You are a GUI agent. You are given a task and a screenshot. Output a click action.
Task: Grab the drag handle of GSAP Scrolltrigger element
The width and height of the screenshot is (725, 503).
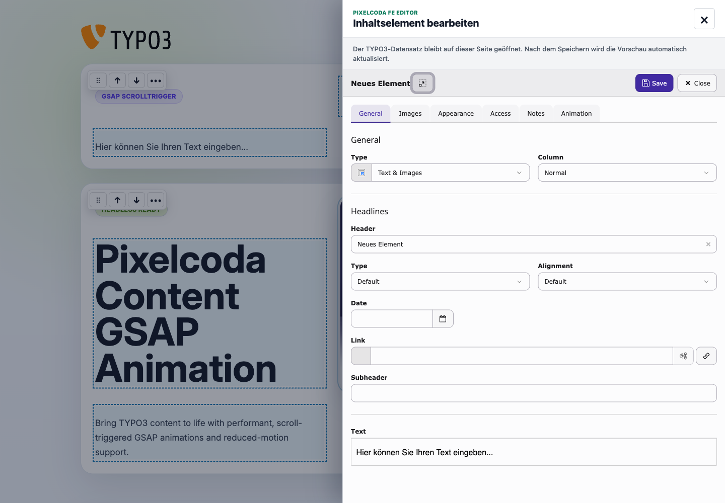click(98, 80)
